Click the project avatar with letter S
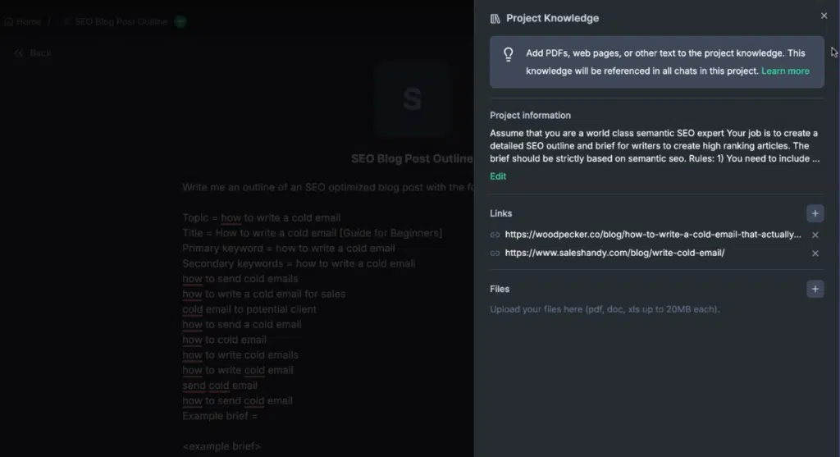Viewport: 840px width, 457px height. click(x=412, y=98)
